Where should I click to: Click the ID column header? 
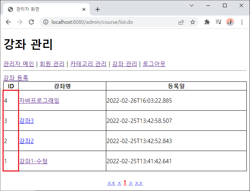pyautogui.click(x=11, y=86)
